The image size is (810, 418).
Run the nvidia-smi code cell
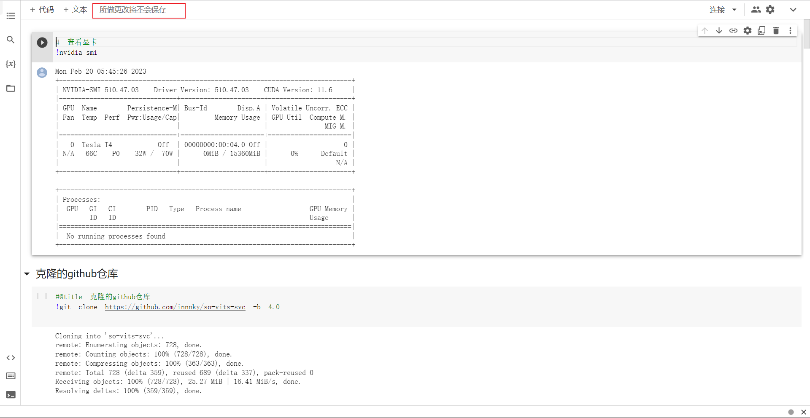[42, 43]
